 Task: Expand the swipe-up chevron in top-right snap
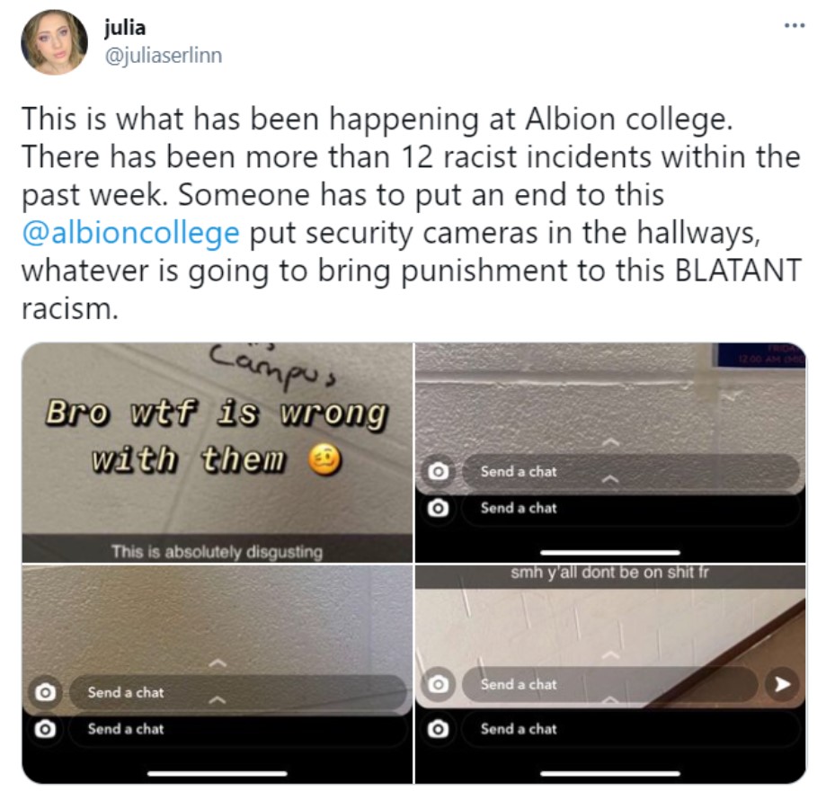pos(610,443)
